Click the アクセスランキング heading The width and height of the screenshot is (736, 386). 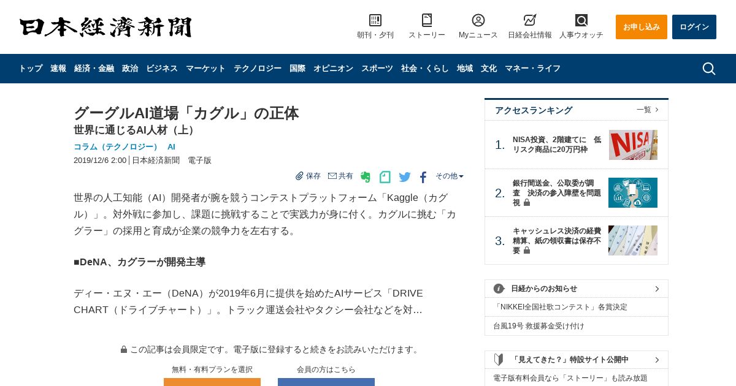point(534,110)
